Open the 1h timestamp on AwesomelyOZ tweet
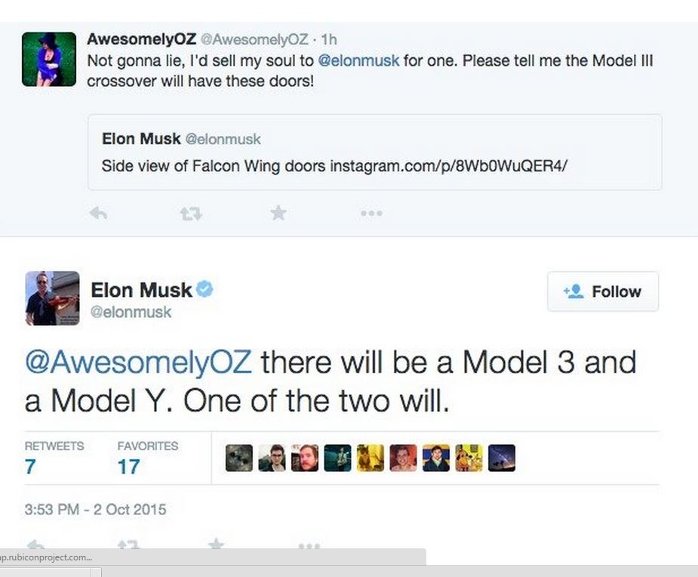 coord(329,40)
